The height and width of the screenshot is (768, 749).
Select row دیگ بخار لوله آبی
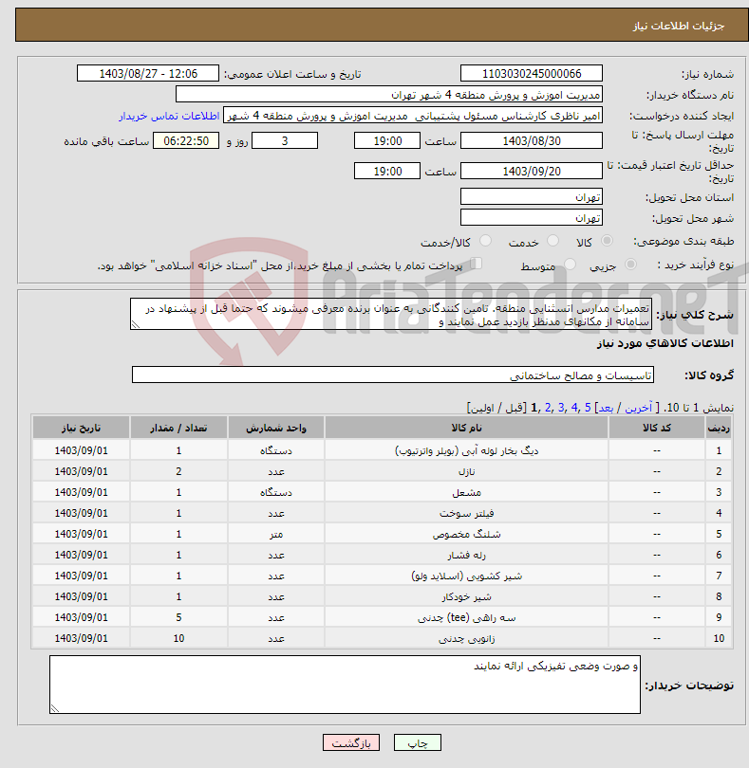pyautogui.click(x=382, y=450)
